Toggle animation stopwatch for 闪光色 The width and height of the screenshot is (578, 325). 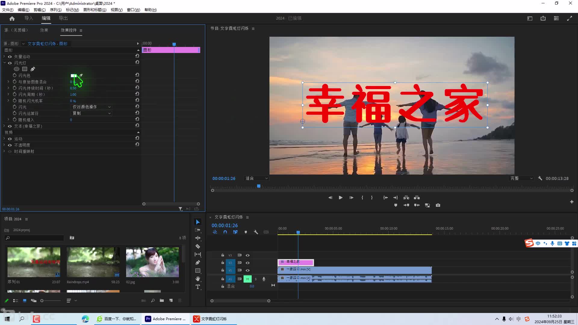click(x=14, y=76)
